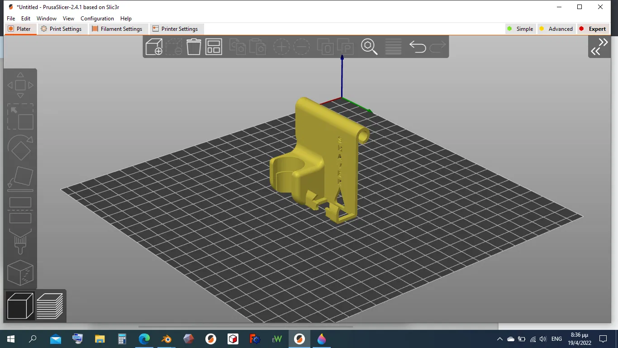Open variable layer height editing
Image resolution: width=618 pixels, height=348 pixels.
(x=393, y=47)
